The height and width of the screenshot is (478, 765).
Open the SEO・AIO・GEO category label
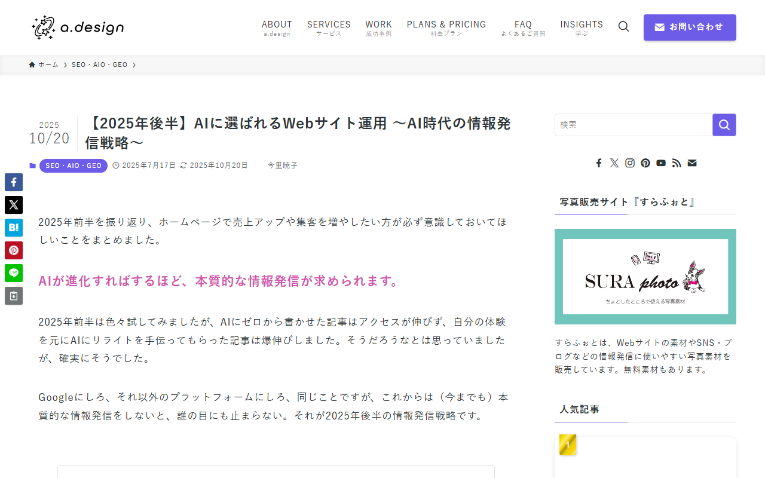pos(73,166)
